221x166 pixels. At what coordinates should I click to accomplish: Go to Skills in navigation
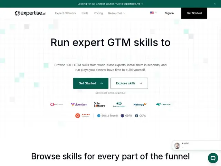(x=85, y=13)
